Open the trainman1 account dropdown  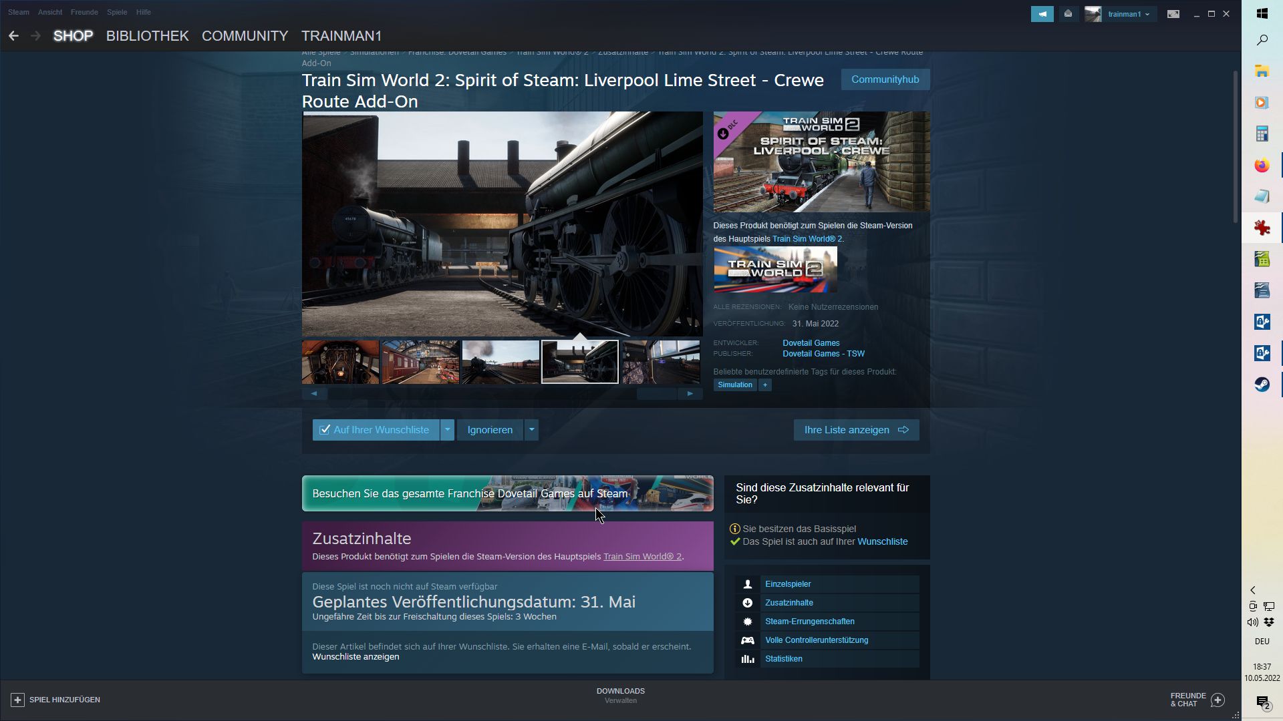(x=1128, y=14)
